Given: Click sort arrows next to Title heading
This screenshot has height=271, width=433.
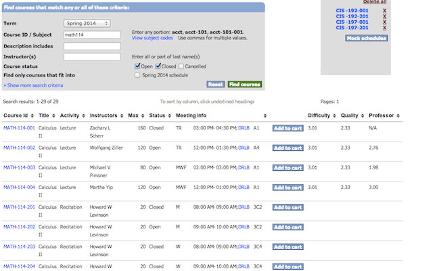Looking at the screenshot, I should pyautogui.click(x=53, y=116).
